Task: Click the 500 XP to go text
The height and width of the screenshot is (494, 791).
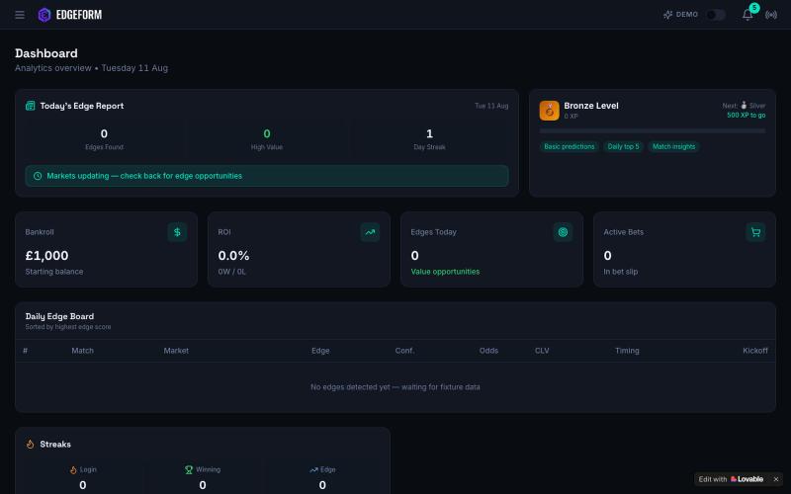Action: point(747,115)
